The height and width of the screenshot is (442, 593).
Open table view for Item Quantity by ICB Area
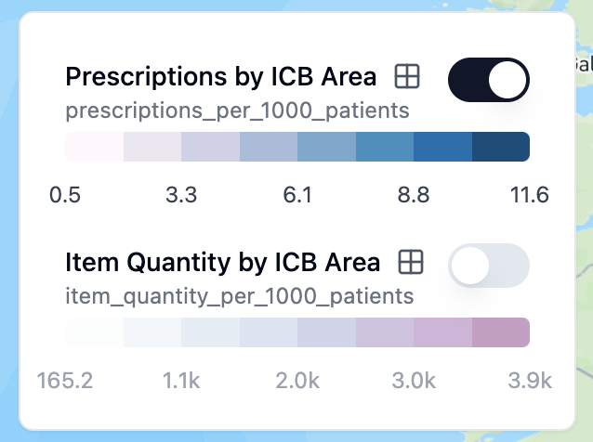pos(411,262)
